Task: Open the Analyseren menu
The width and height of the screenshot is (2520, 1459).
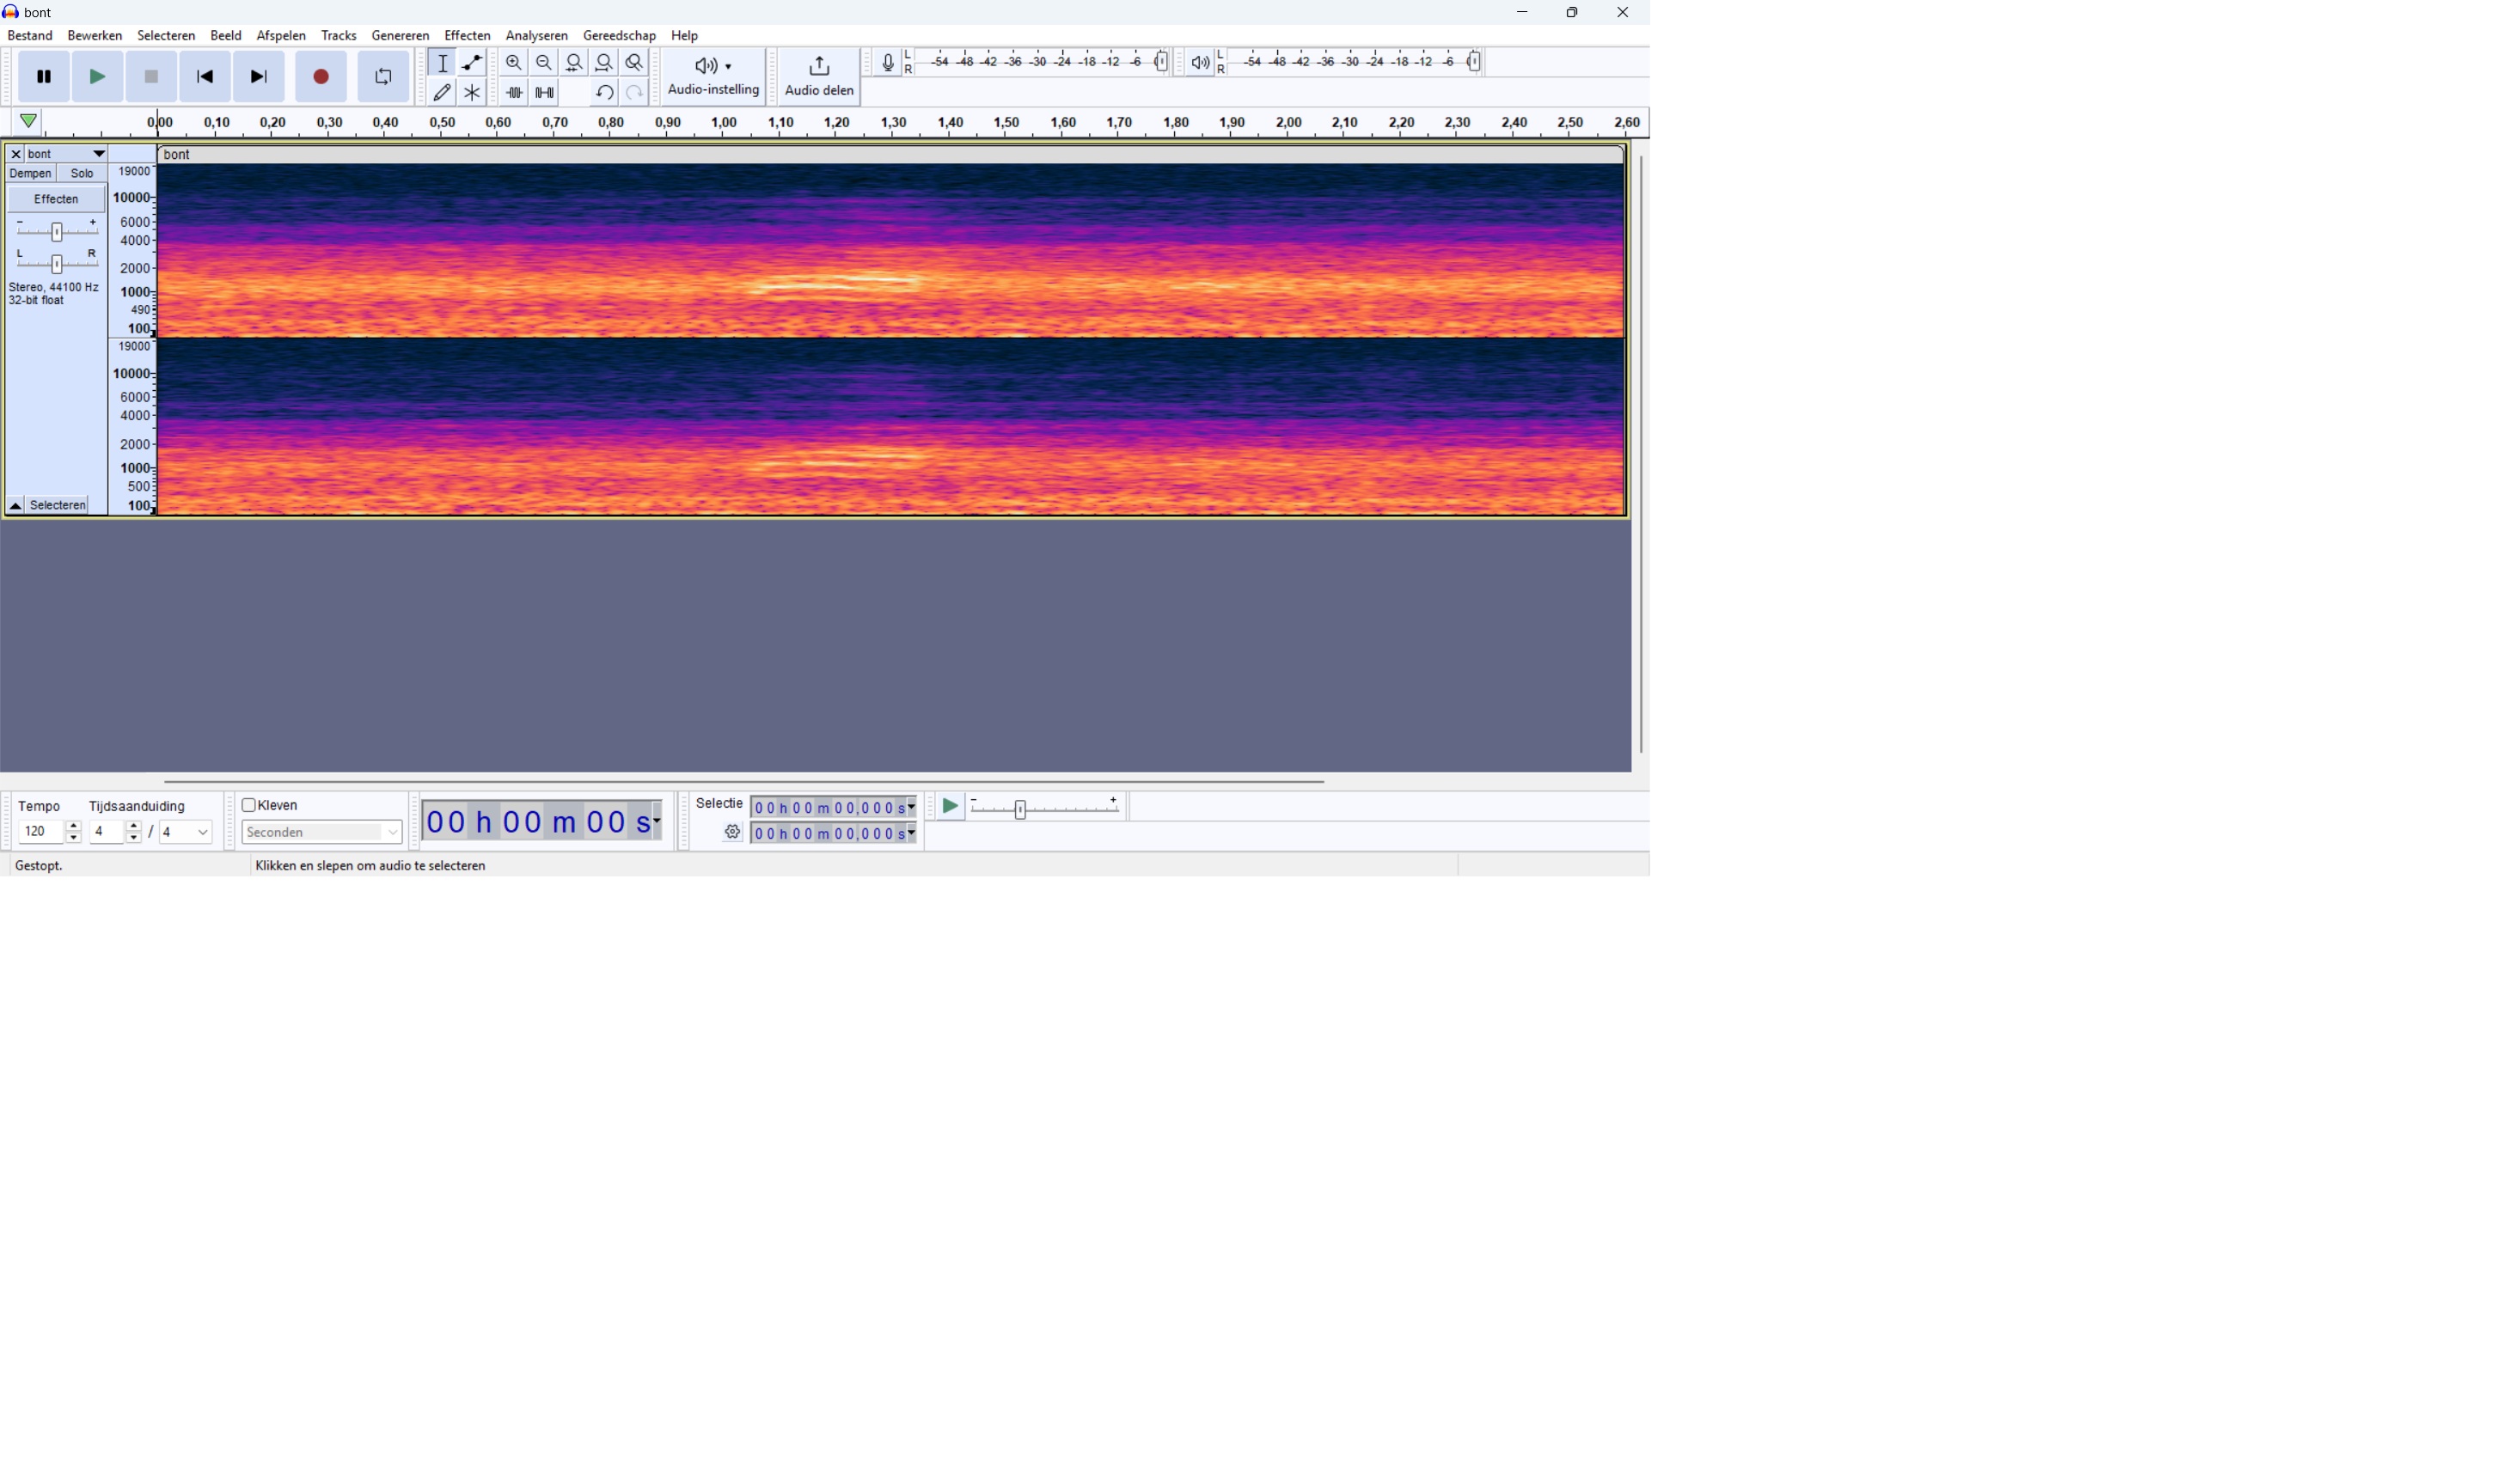Action: click(x=537, y=36)
